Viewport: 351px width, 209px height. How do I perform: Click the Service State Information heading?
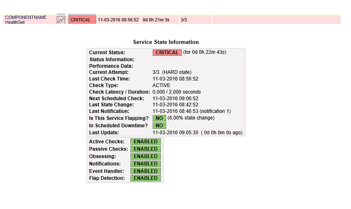(x=166, y=42)
